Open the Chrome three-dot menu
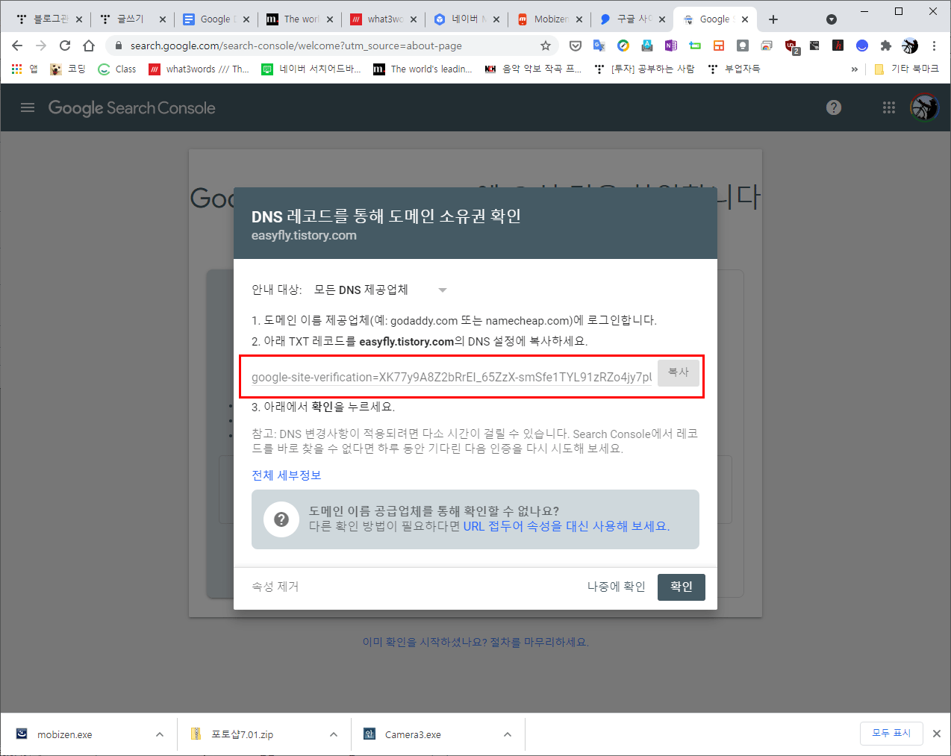Screen dimensions: 951x756 (x=934, y=46)
